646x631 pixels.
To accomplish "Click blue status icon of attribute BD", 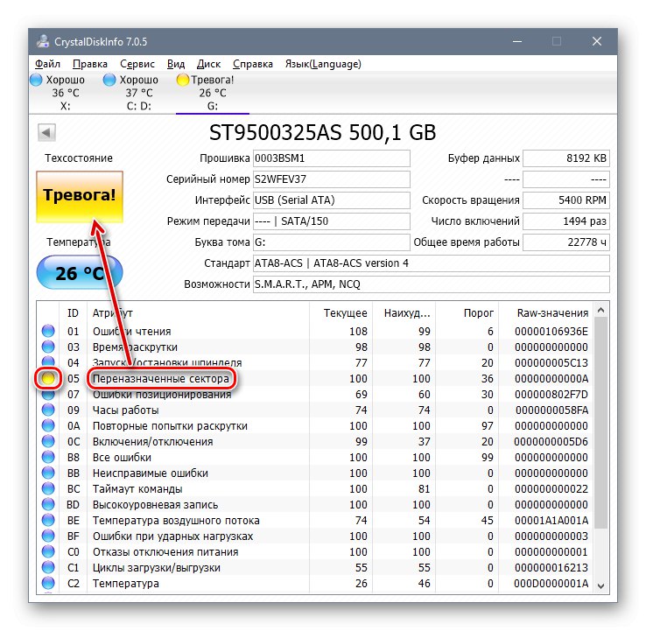I will (48, 504).
